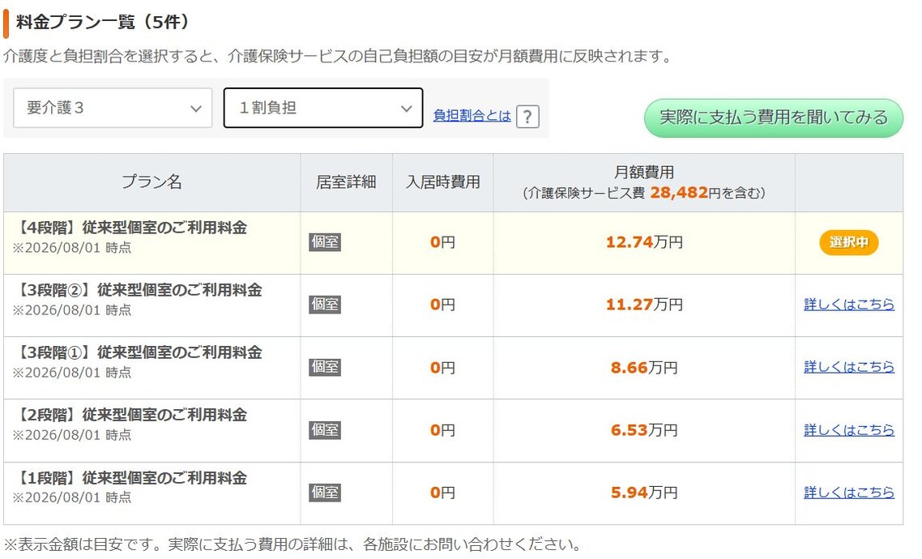This screenshot has width=922, height=559.
Task: Click the 入居時費用 column header
Action: tap(443, 182)
